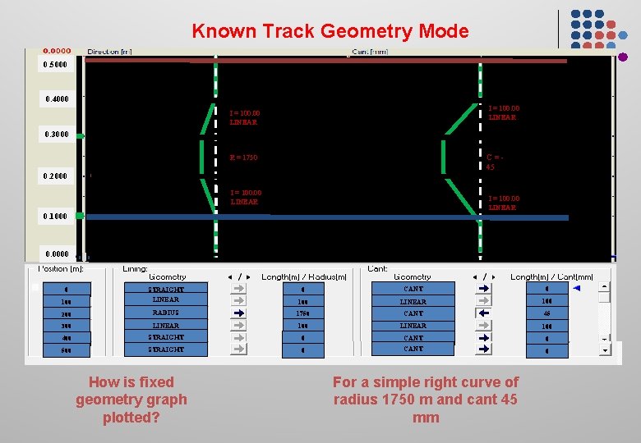Click the scrollbar thumb in the Cant panel
The image size is (641, 443).
tap(604, 297)
